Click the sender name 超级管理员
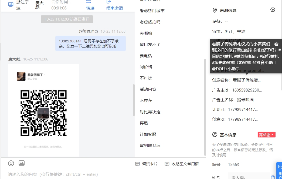The height and width of the screenshot is (179, 282). pyautogui.click(x=88, y=31)
